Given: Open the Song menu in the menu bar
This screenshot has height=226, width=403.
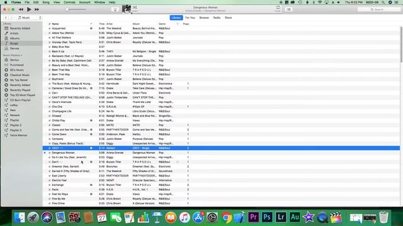Looking at the screenshot, I should click(x=46, y=3).
